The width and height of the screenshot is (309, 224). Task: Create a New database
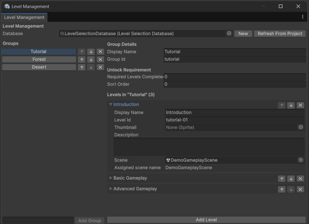tap(243, 34)
